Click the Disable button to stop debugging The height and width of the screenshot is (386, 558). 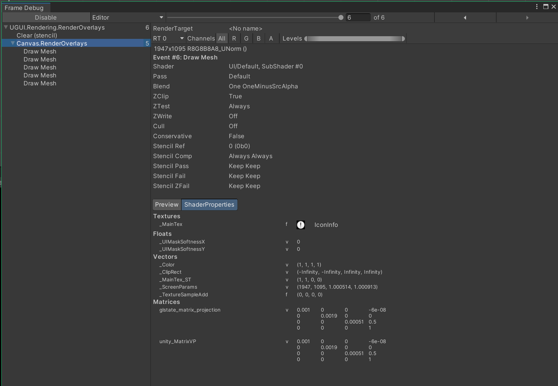tap(46, 17)
